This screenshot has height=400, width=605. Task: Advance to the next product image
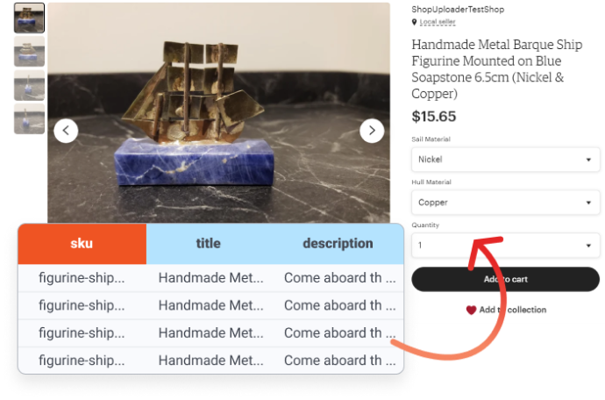coord(372,131)
